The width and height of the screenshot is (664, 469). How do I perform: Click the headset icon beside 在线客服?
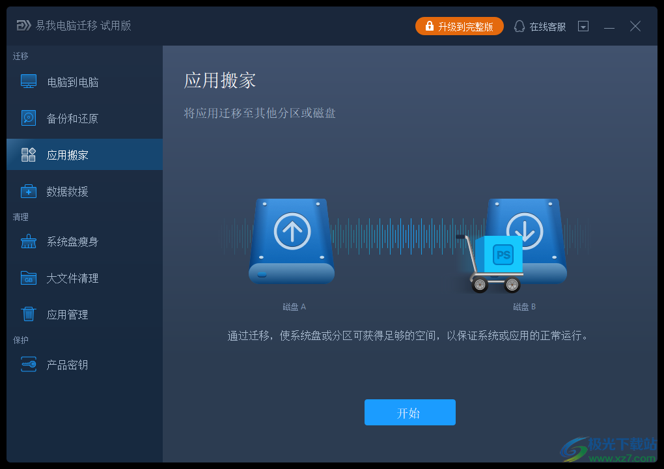(x=519, y=26)
